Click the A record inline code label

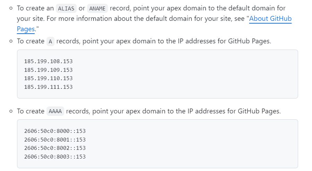point(50,42)
